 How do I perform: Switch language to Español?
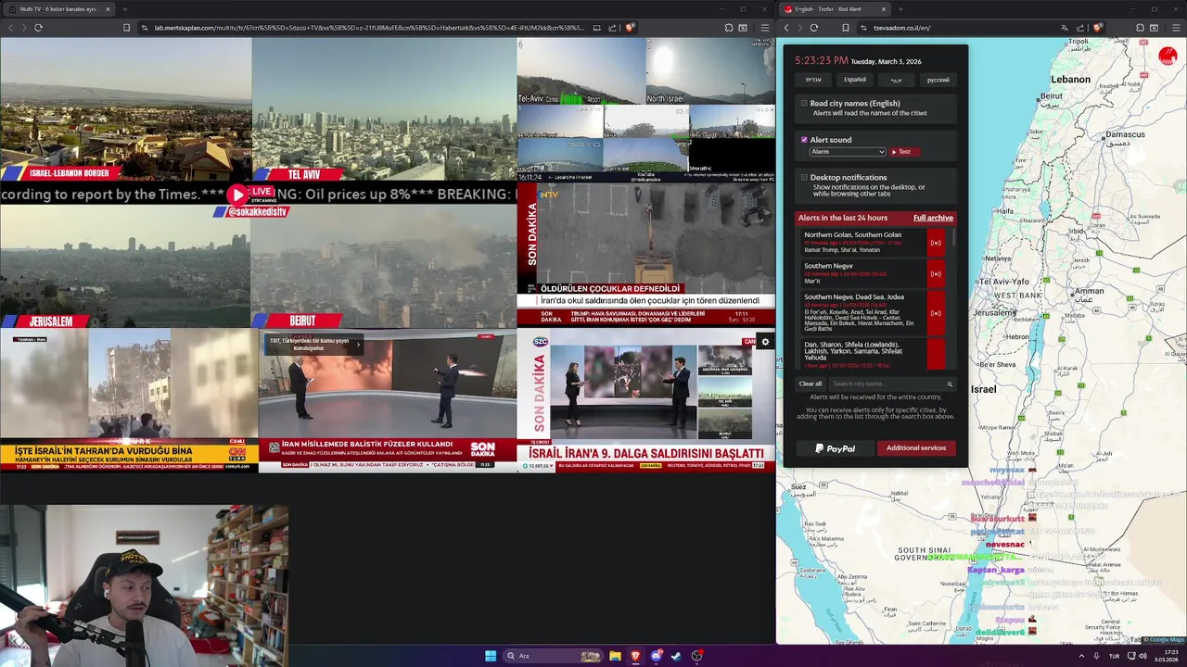(x=854, y=80)
